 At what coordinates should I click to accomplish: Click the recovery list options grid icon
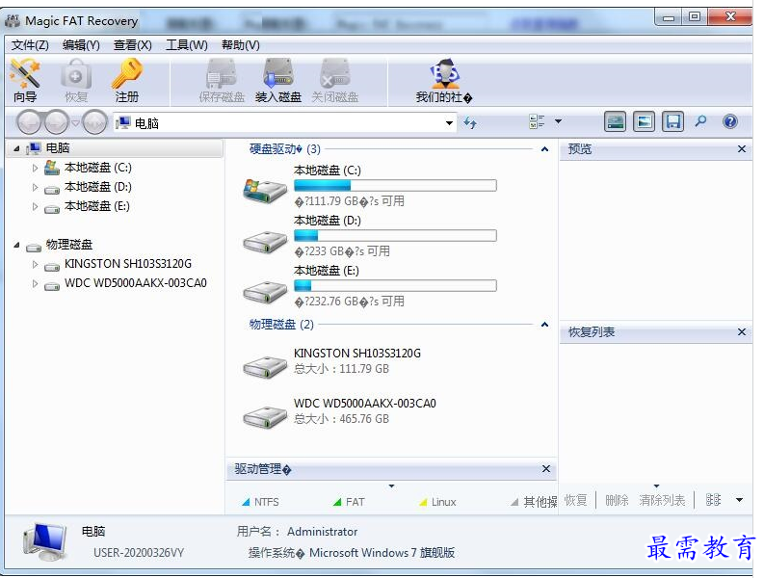click(x=713, y=500)
